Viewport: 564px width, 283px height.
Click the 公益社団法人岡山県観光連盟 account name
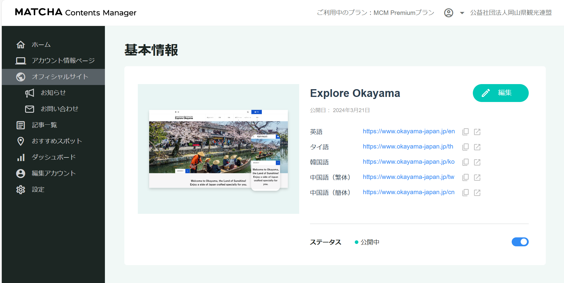[511, 13]
